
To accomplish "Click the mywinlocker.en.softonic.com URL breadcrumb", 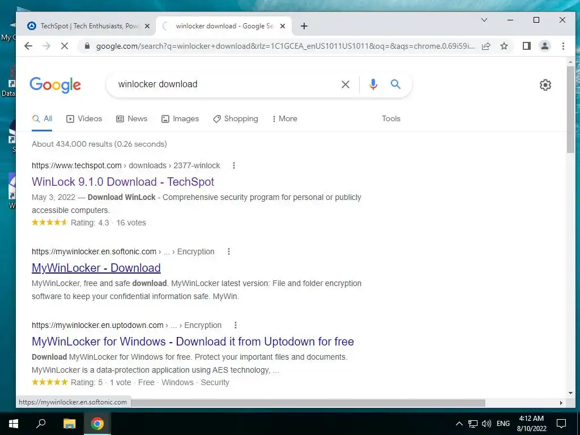I will [x=123, y=251].
